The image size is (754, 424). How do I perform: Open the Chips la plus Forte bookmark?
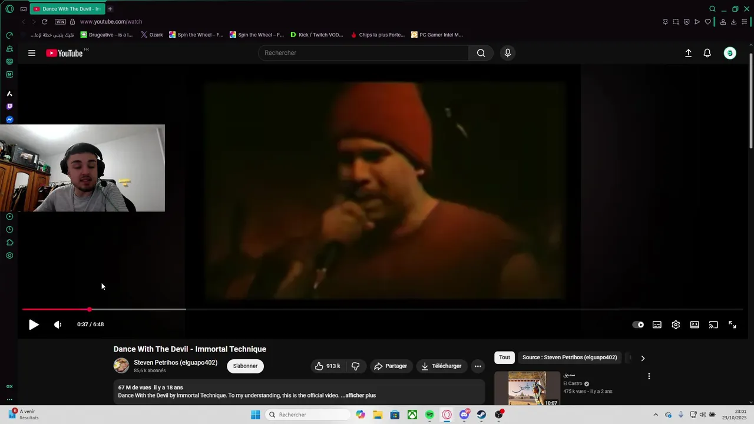coord(378,35)
